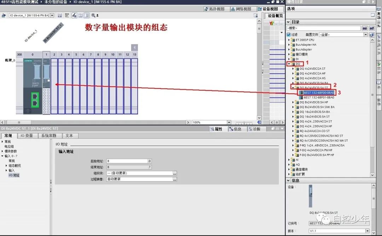The image size is (382, 236).
Task: Click the collapse rack arrow above slot 13
Action: tap(134, 47)
